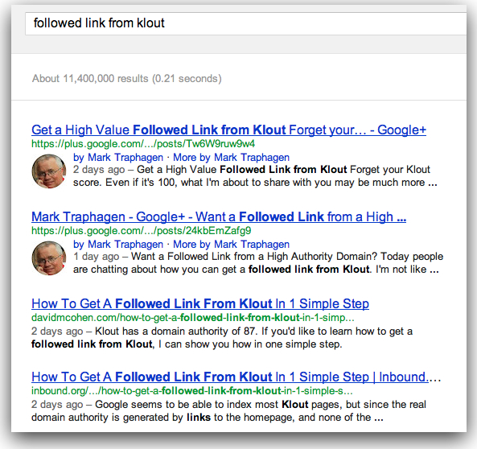Click Mark Traphagen's profile photo in second result
Image resolution: width=477 pixels, height=449 pixels.
coord(49,258)
